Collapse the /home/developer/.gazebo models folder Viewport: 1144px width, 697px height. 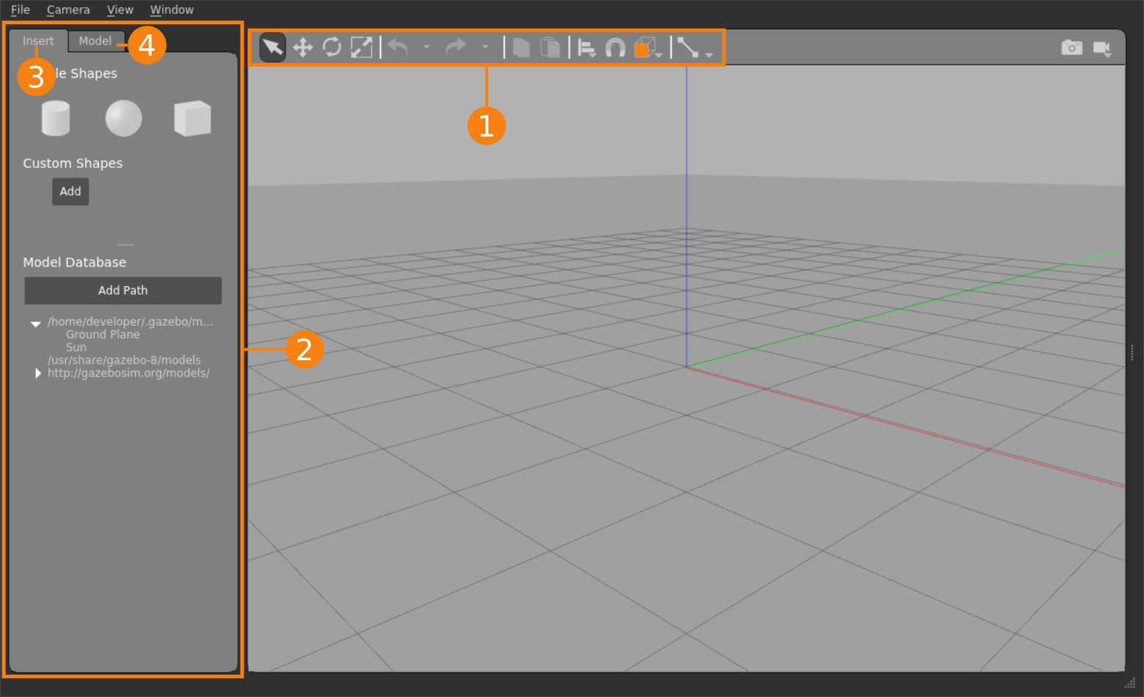pyautogui.click(x=35, y=324)
